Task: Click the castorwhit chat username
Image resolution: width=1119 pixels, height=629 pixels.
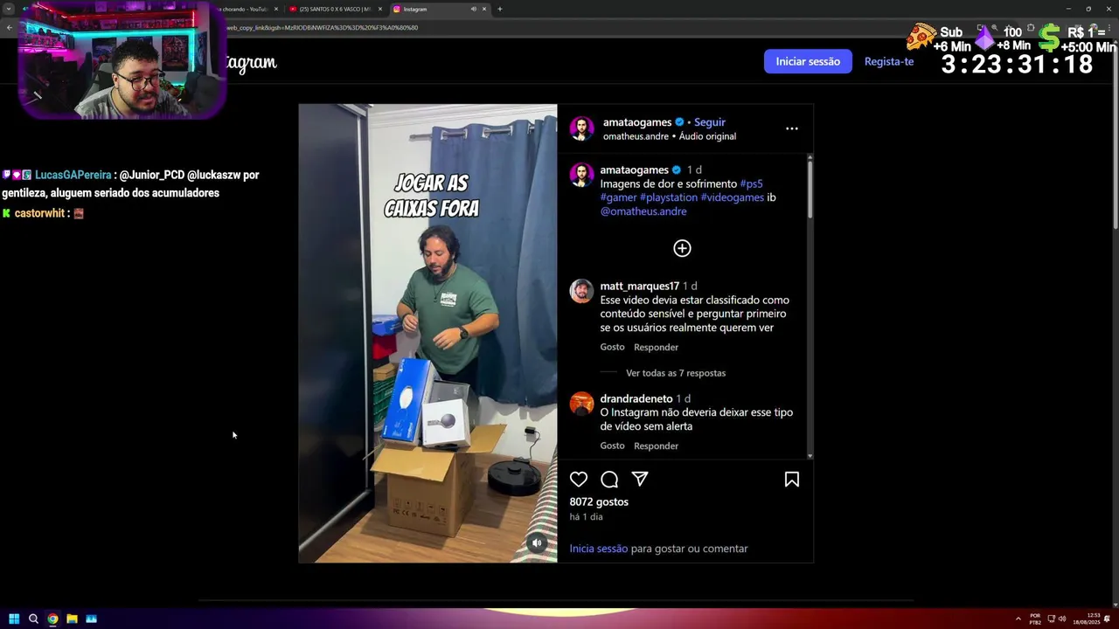Action: pos(39,213)
